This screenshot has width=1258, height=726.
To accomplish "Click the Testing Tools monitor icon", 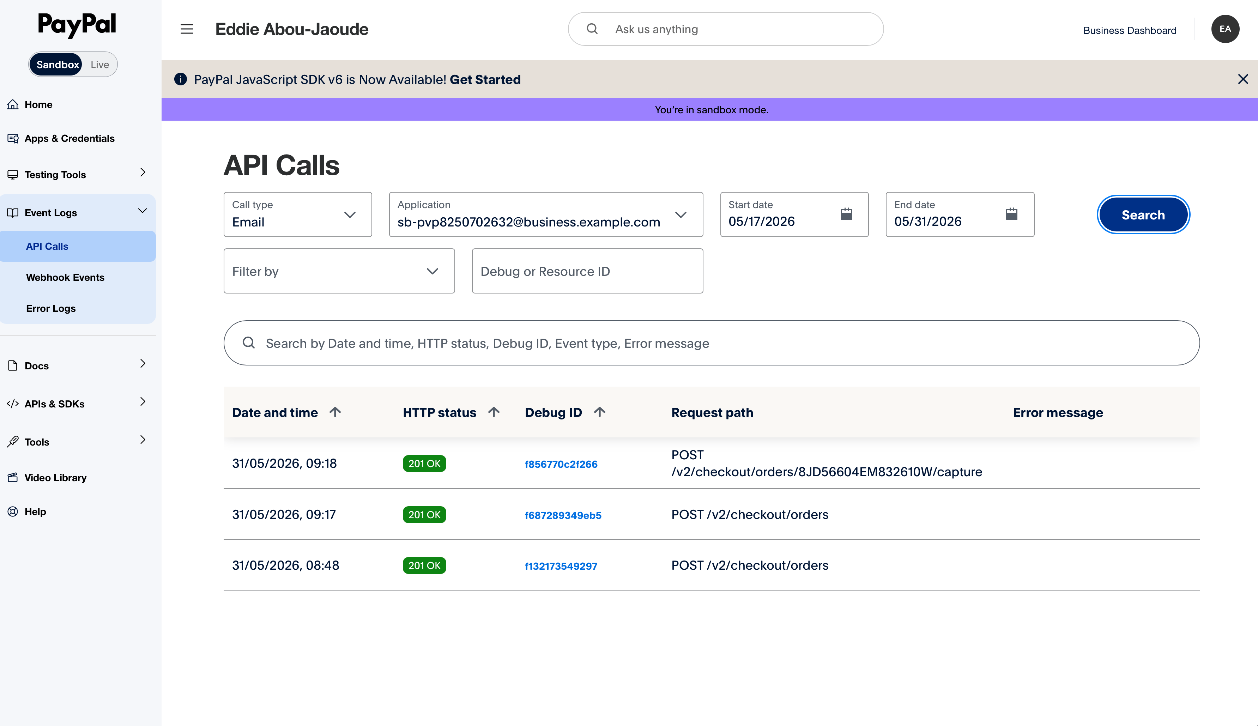I will [13, 175].
